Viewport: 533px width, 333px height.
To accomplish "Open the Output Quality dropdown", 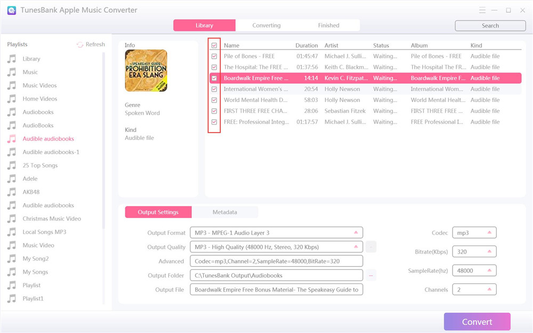I will 276,247.
